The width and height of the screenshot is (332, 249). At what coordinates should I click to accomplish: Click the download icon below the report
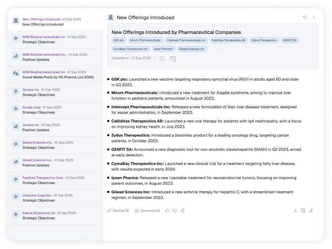(x=296, y=210)
